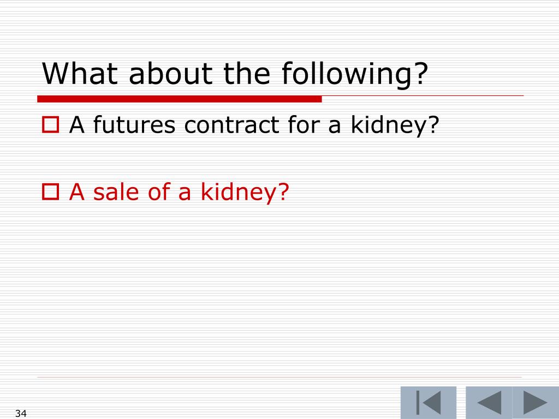
Task: Select the 'A futures contract for a kidney?' text
Action: (x=254, y=125)
